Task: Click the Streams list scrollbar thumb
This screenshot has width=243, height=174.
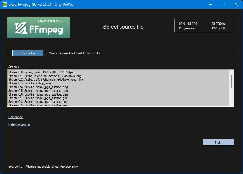Action: 232,81
